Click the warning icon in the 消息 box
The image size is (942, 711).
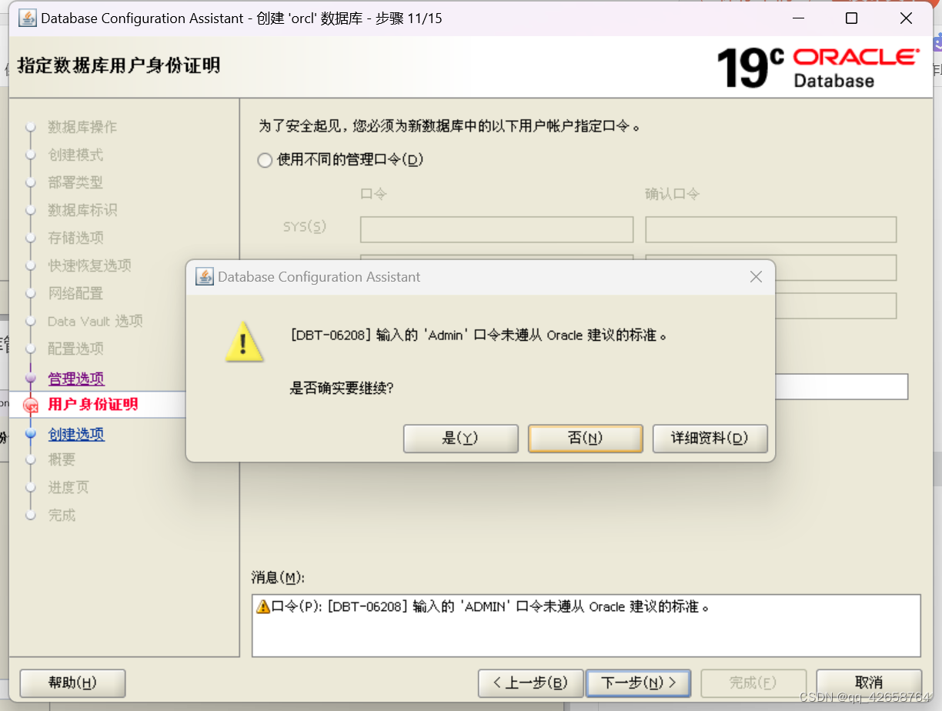[x=263, y=607]
